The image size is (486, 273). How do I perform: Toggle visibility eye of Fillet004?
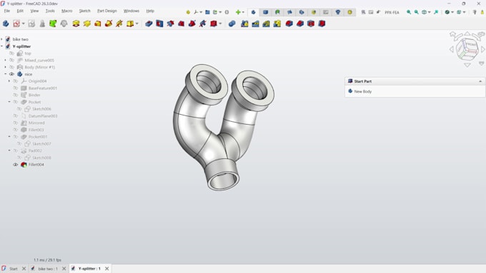[15, 165]
